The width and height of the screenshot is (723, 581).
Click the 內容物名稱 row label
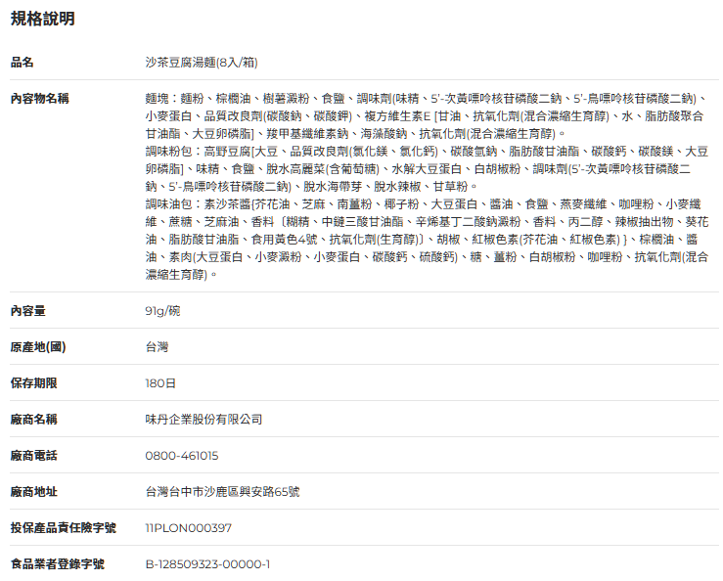(39, 99)
